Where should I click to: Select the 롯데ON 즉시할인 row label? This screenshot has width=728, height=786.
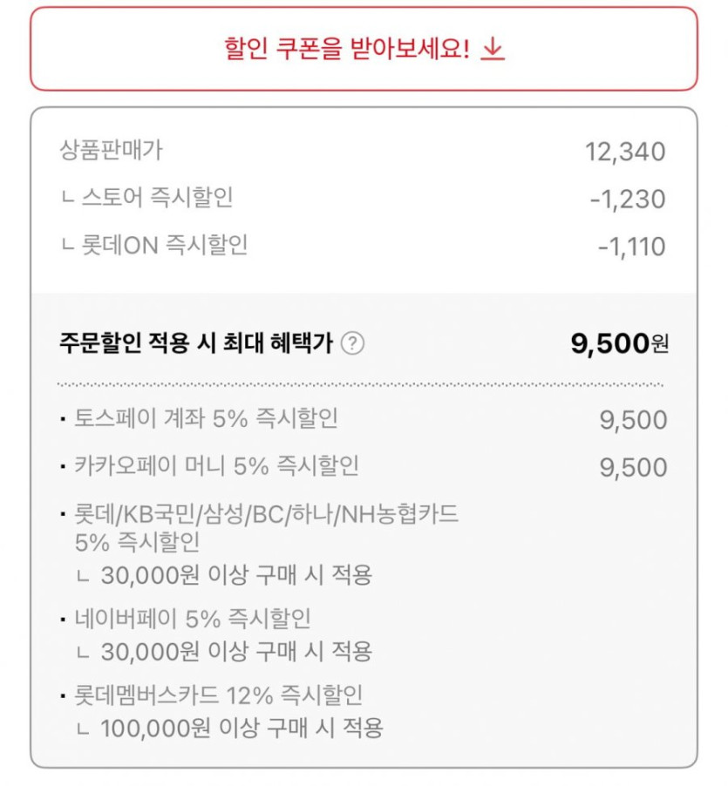pyautogui.click(x=164, y=246)
